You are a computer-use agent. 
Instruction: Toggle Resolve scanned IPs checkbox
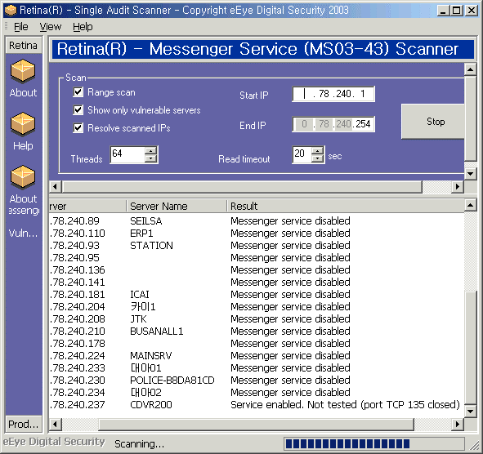point(78,127)
